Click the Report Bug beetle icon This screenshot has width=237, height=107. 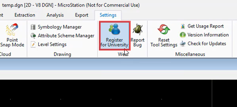[x=138, y=29]
